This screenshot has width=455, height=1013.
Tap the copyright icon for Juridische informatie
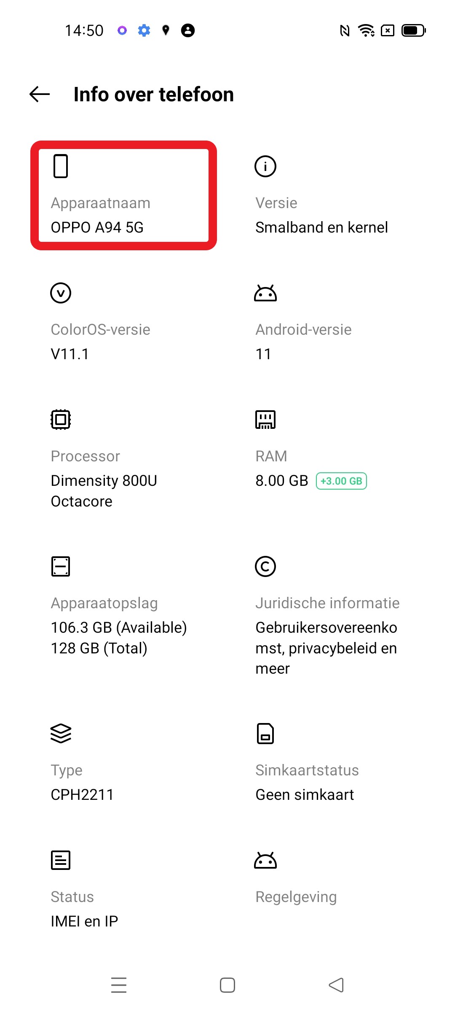pyautogui.click(x=265, y=566)
